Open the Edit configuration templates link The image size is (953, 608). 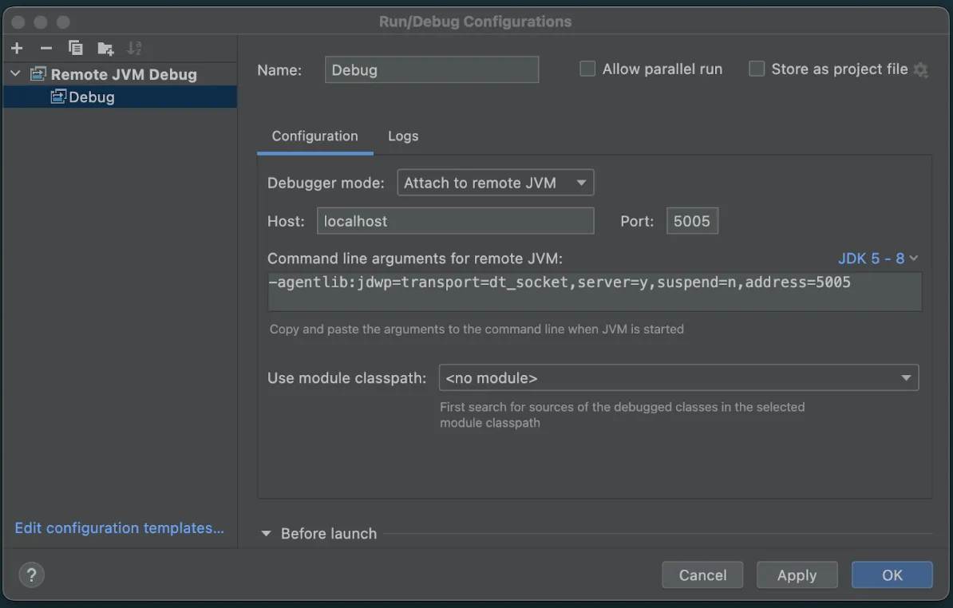119,528
